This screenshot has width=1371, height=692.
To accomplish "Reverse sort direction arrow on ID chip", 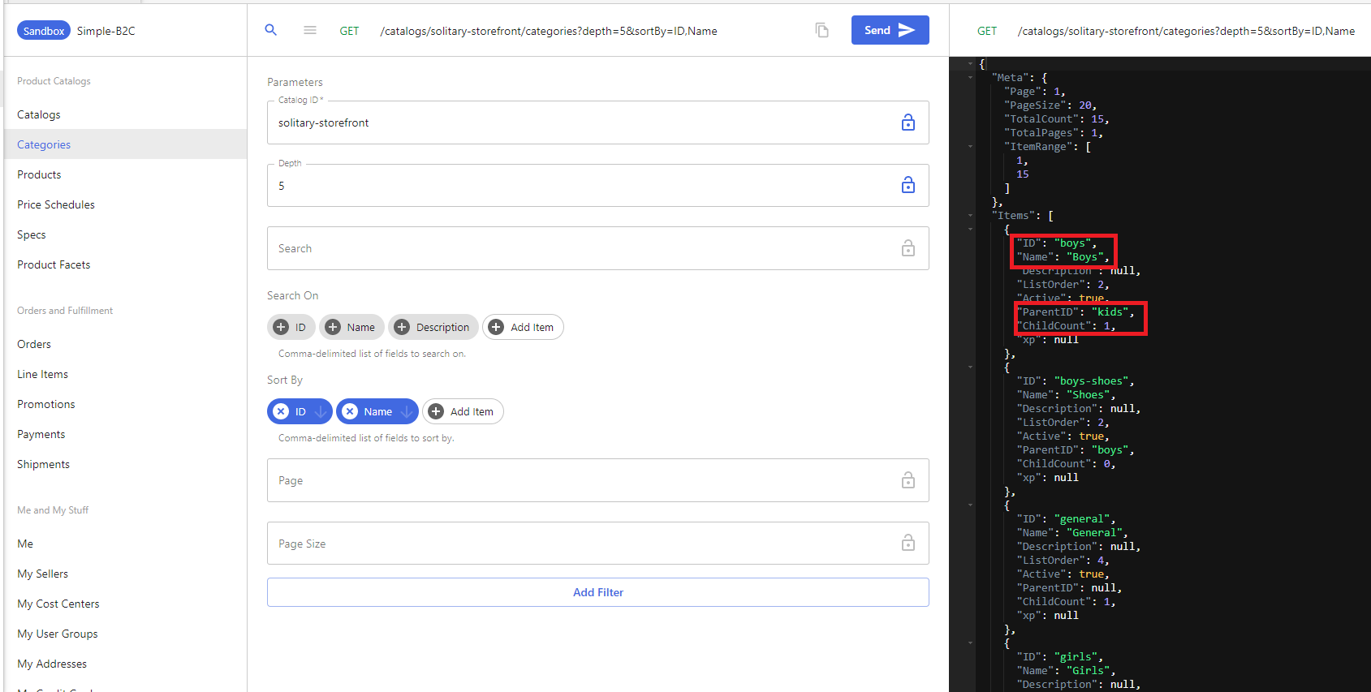I will point(321,411).
